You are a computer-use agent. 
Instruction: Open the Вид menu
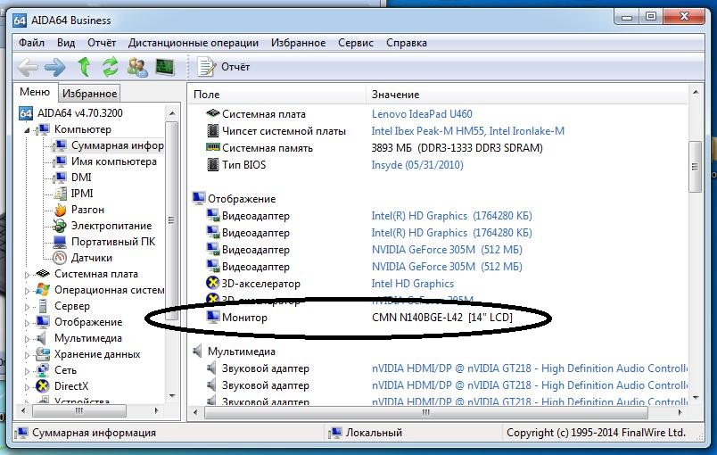[66, 43]
